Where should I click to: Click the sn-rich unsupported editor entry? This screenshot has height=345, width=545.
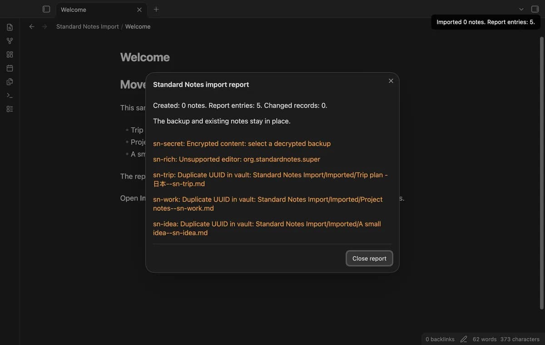(237, 159)
